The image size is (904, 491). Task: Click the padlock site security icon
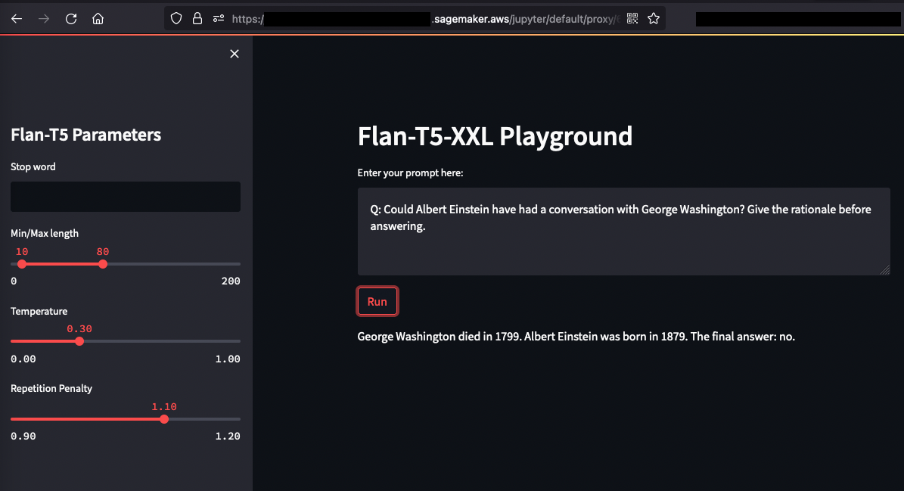click(x=197, y=18)
